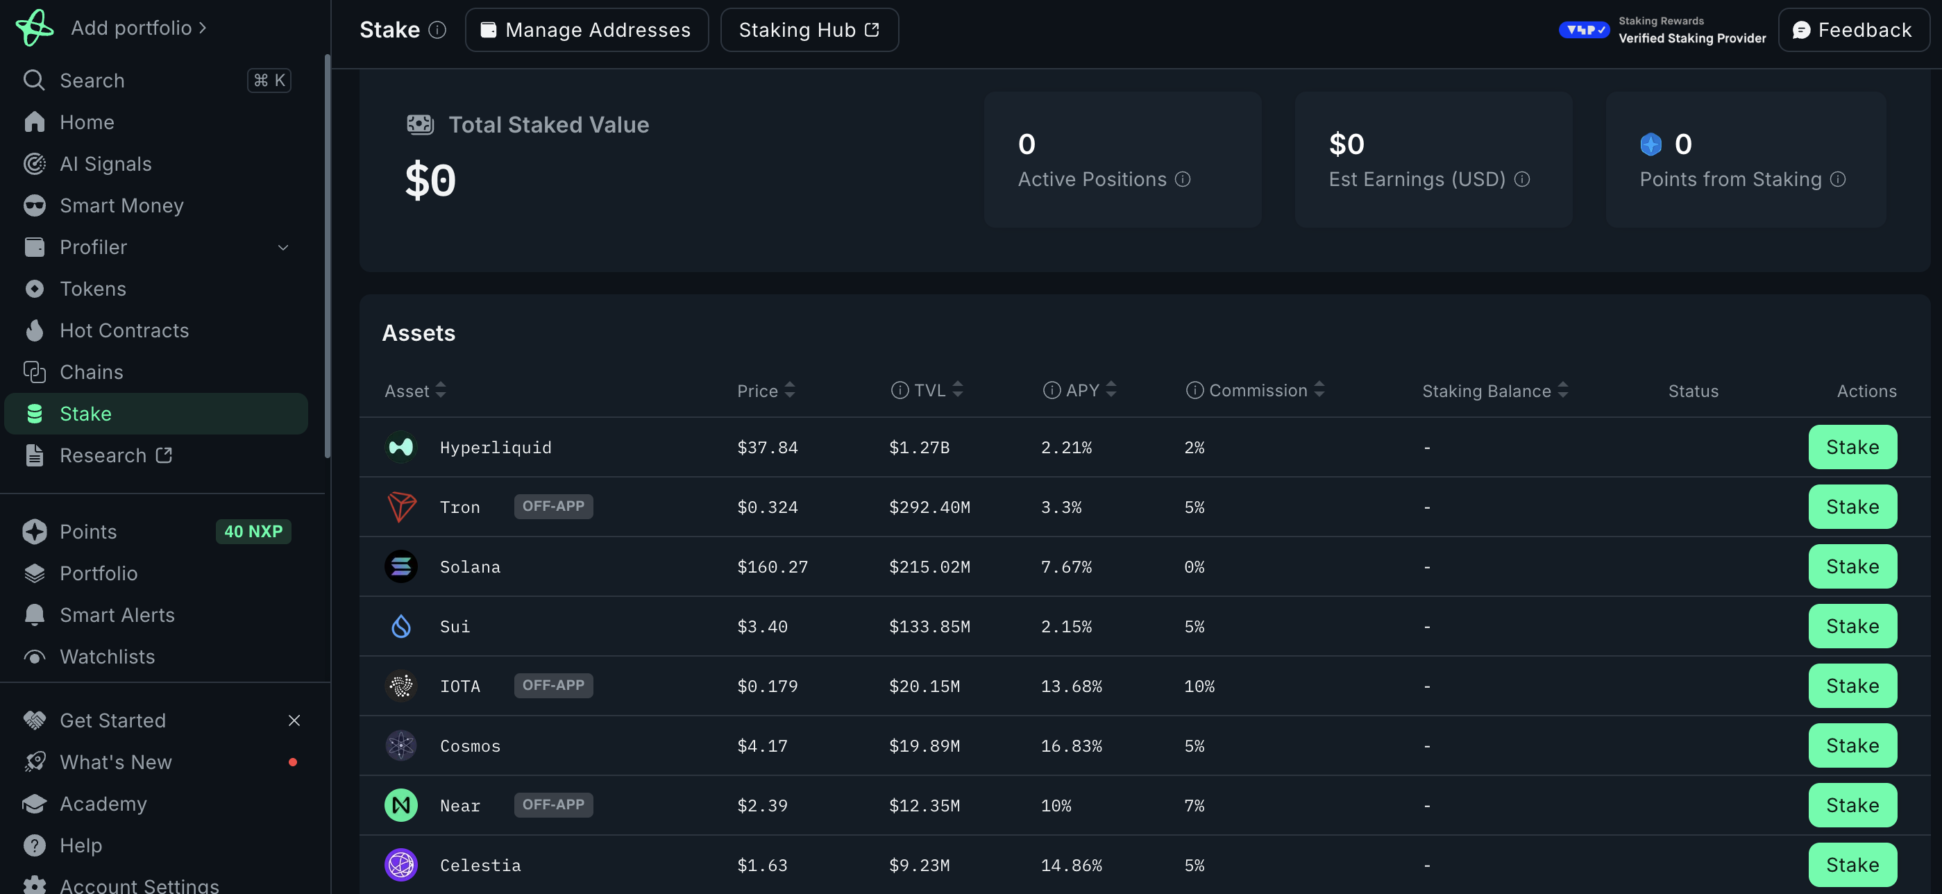This screenshot has height=894, width=1942.
Task: Click the info icon beside Active Positions
Action: [1182, 178]
